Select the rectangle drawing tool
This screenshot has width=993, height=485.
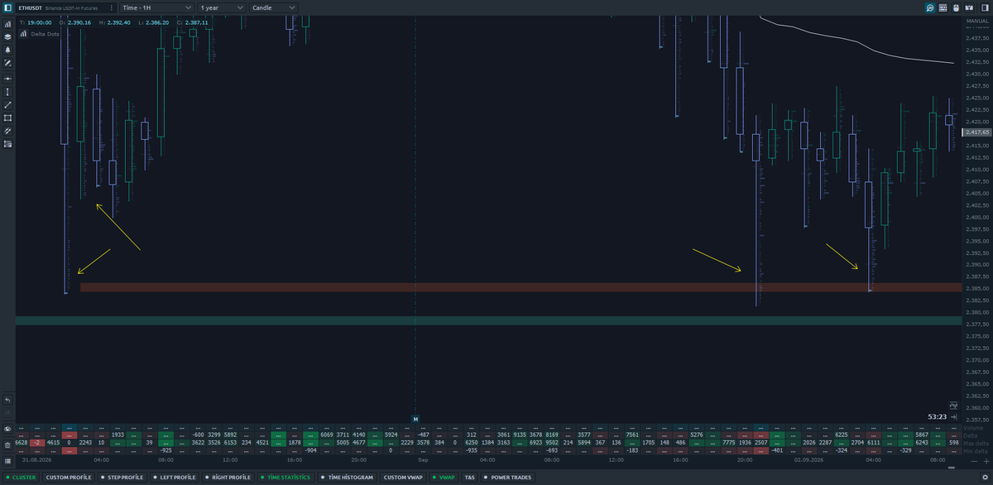(x=7, y=118)
